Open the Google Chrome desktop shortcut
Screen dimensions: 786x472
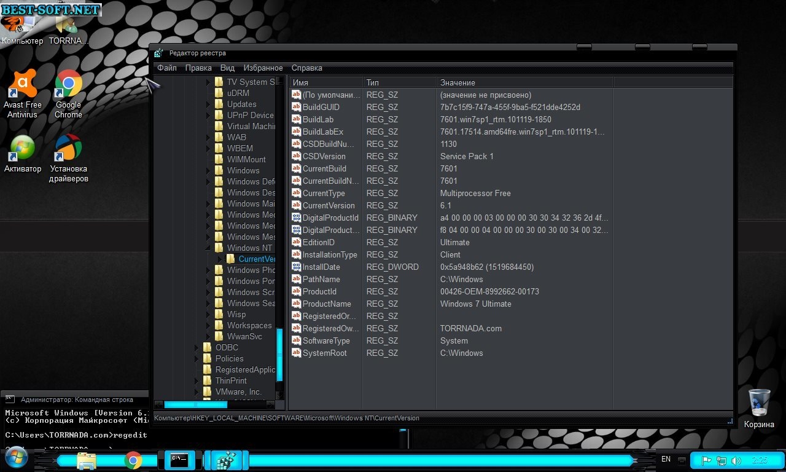point(68,93)
